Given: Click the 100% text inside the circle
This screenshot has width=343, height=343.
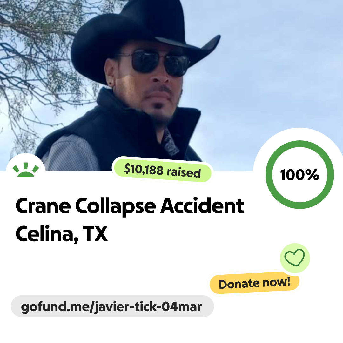Looking at the screenshot, I should click(x=300, y=175).
